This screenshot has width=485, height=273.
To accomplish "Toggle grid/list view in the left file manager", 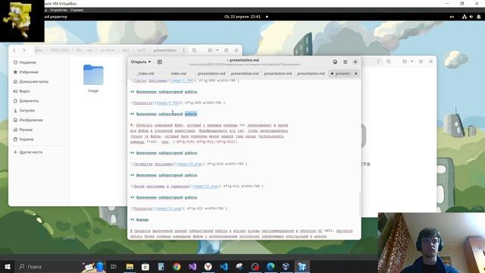I will click(x=211, y=50).
